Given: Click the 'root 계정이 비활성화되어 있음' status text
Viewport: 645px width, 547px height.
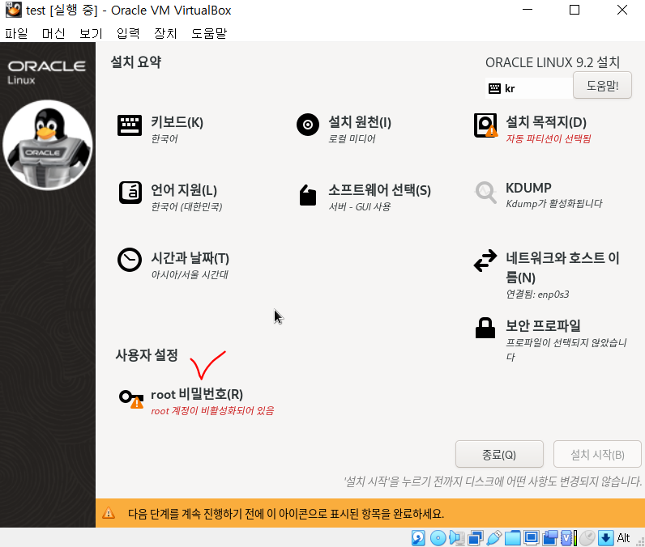Looking at the screenshot, I should pos(212,411).
